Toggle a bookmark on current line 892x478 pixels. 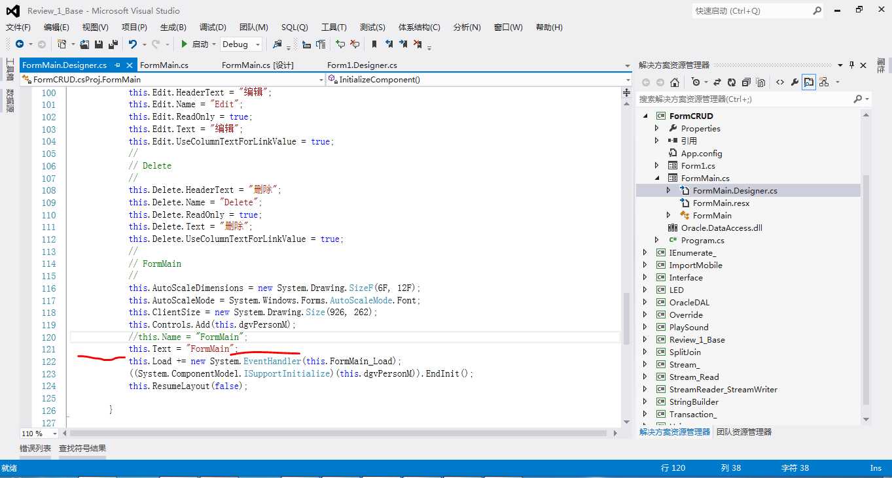pyautogui.click(x=374, y=44)
